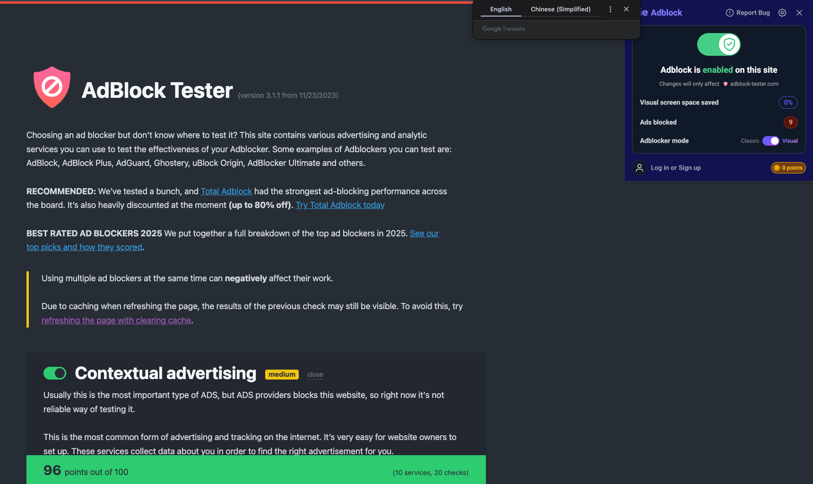The height and width of the screenshot is (484, 813).
Task: Toggle Contextual advertising section switch
Action: click(x=55, y=373)
